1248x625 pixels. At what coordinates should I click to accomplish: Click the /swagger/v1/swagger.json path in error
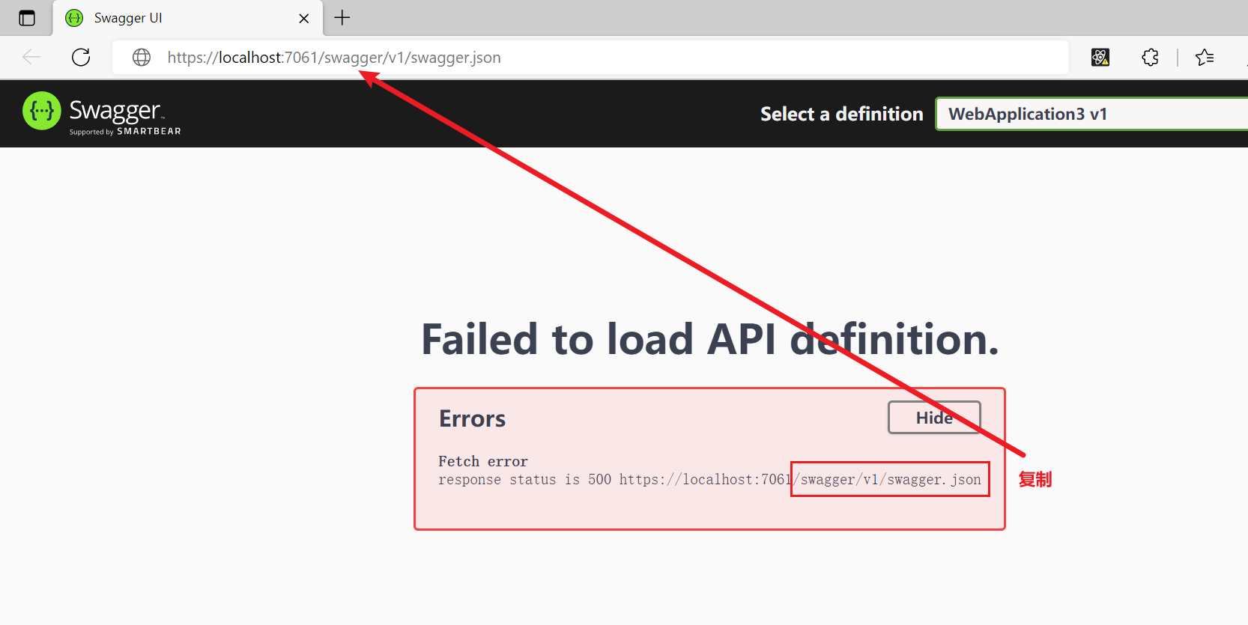click(890, 479)
